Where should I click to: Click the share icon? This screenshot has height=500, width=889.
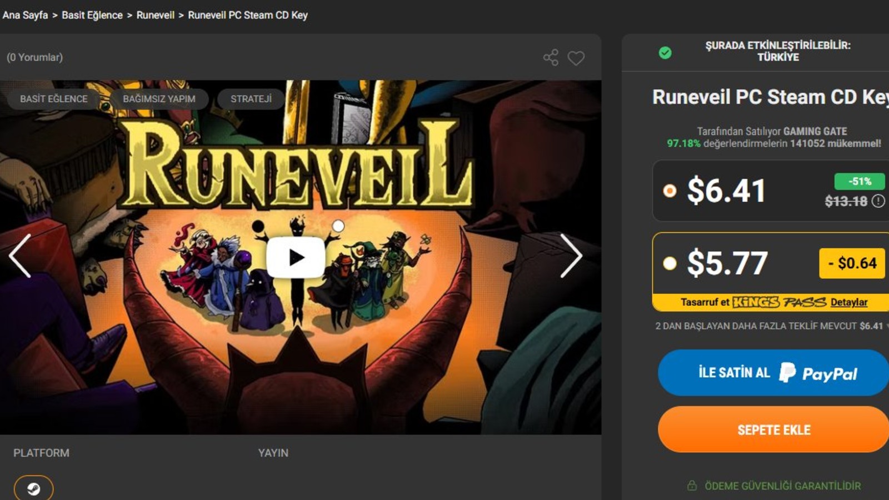(x=551, y=57)
